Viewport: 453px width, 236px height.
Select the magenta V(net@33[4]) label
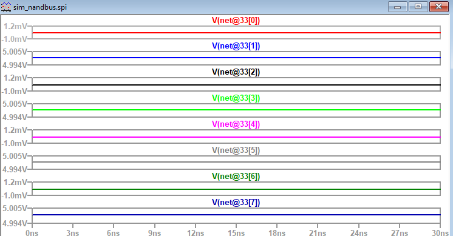click(236, 124)
